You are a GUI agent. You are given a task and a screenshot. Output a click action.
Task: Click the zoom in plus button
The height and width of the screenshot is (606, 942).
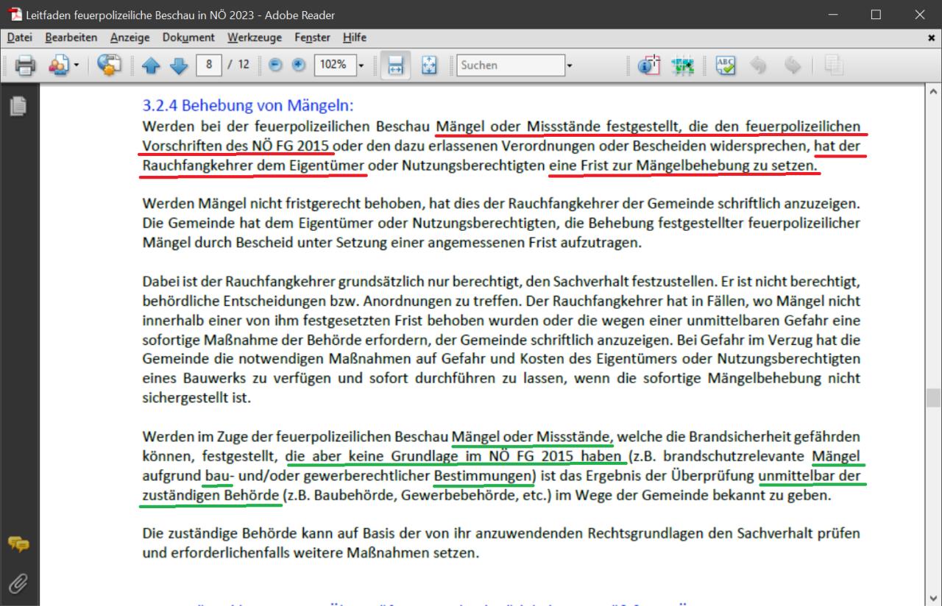(x=298, y=65)
